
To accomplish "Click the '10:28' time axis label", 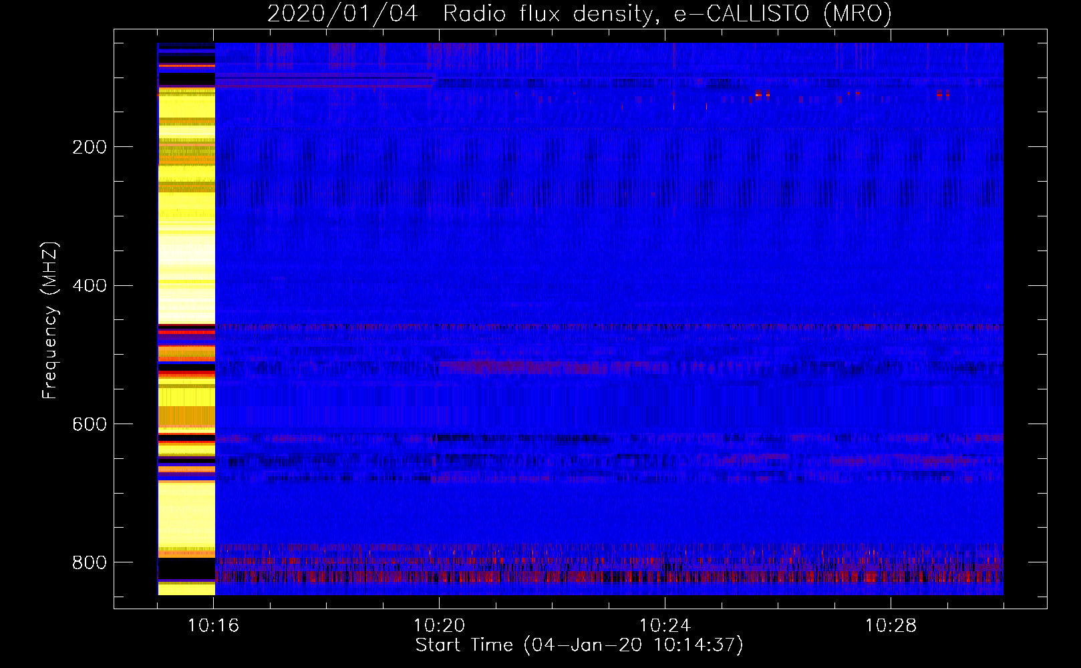I will (891, 626).
